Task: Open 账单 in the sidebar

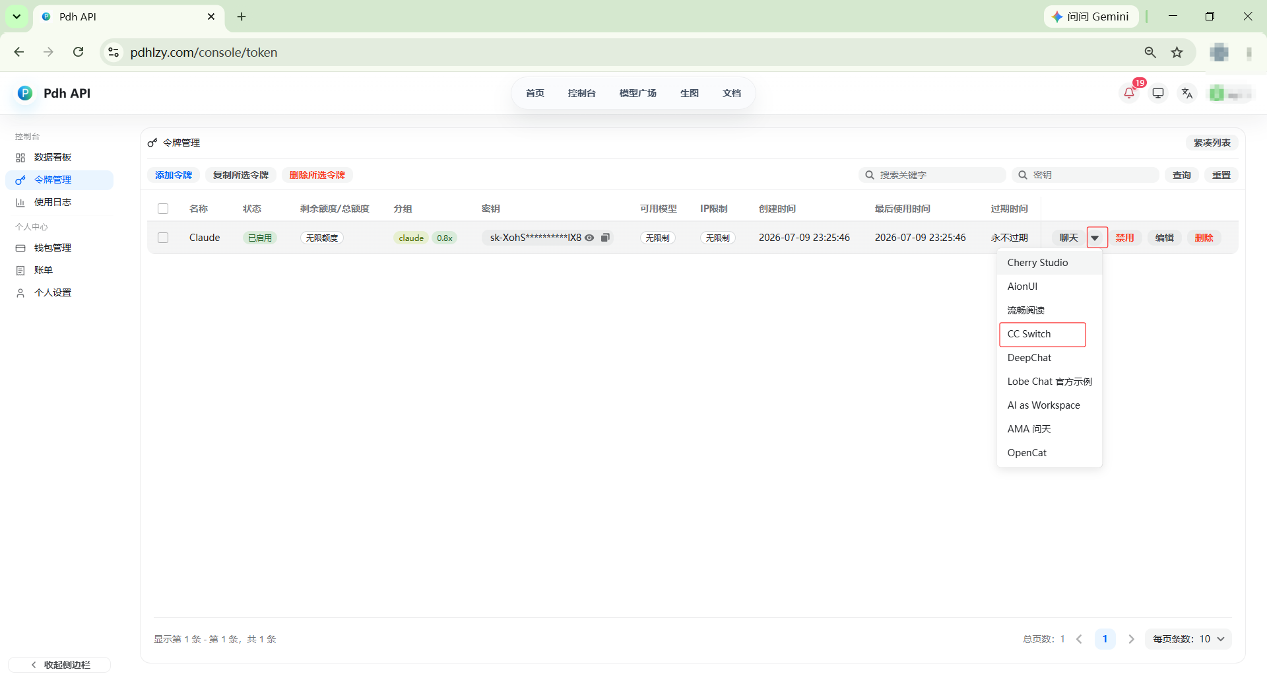Action: pos(59,270)
